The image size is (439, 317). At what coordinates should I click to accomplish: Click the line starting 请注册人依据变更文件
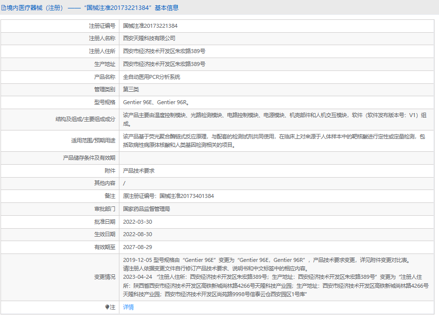pyautogui.click(x=217, y=268)
